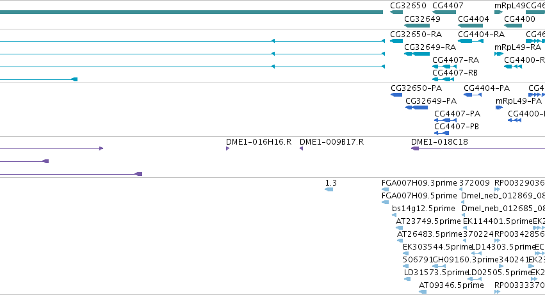Click the CG4407-RA transcript label
Viewport: 545px width, 295px height.
(456, 60)
